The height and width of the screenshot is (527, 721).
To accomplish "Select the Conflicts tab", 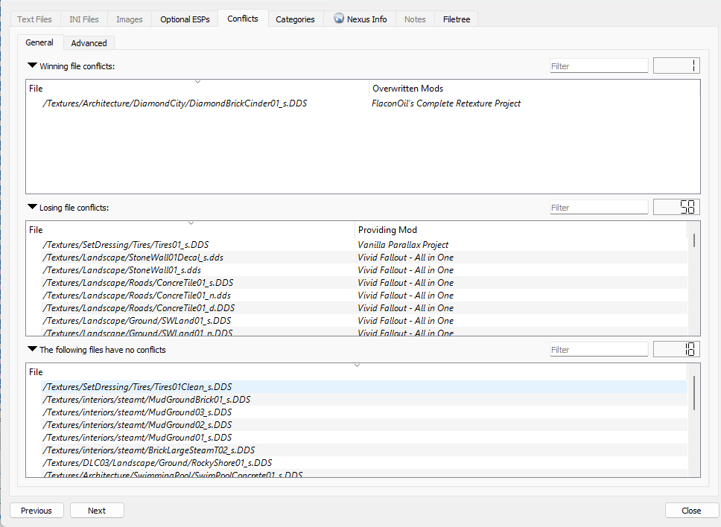I will pyautogui.click(x=243, y=19).
